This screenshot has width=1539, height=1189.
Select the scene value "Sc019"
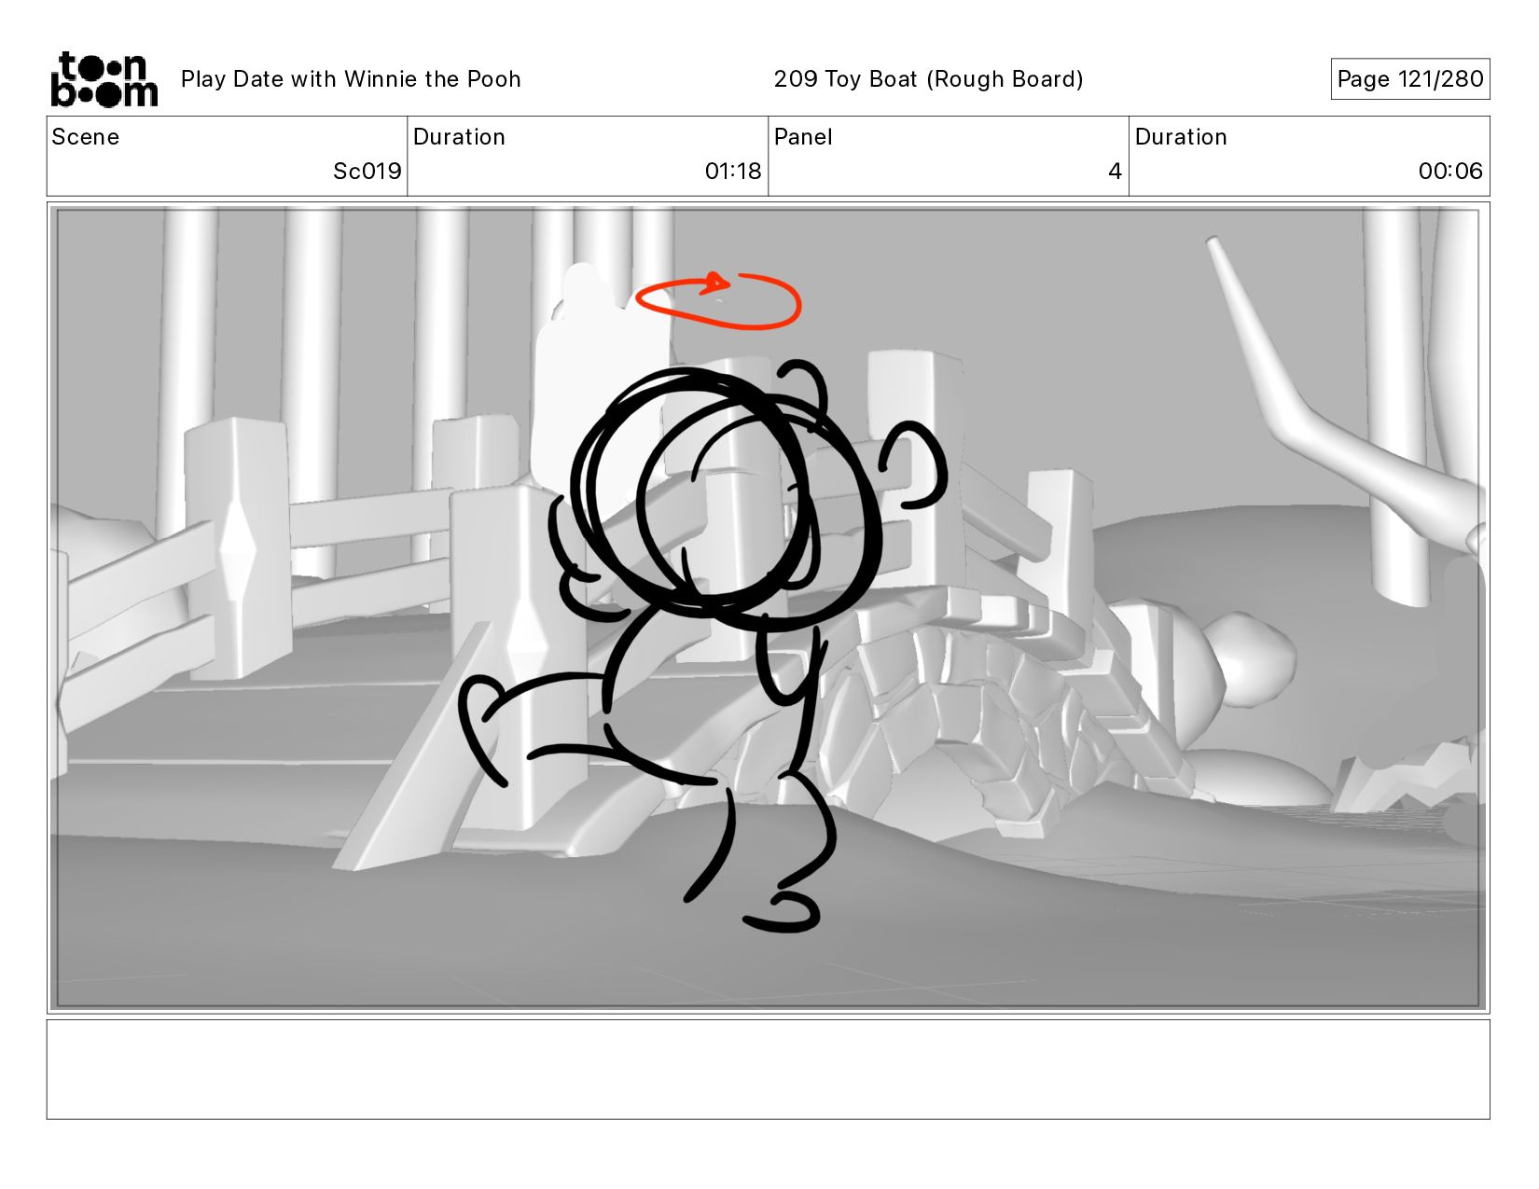[x=367, y=172]
